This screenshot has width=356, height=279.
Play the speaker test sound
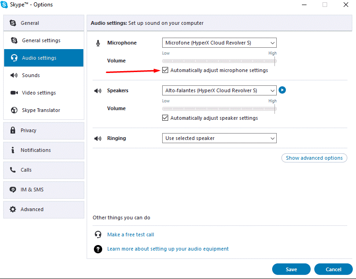click(282, 90)
